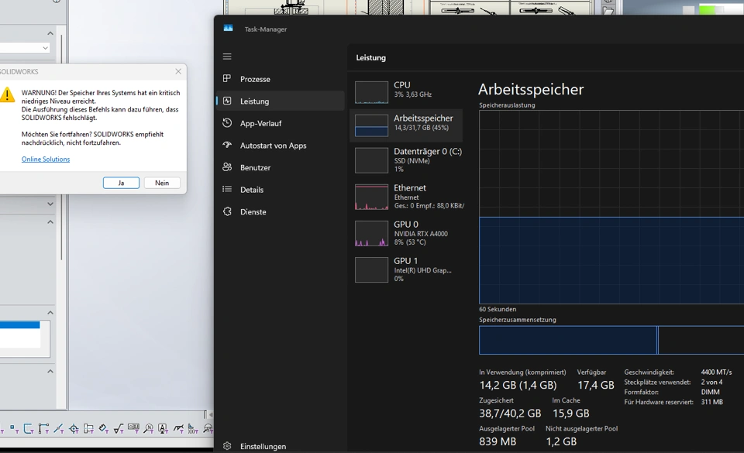Collapse the section with the second chevron below the dialog
This screenshot has width=744, height=453.
pyautogui.click(x=50, y=221)
